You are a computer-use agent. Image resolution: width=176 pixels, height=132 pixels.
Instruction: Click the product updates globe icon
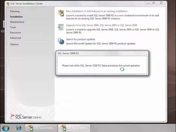point(61,41)
